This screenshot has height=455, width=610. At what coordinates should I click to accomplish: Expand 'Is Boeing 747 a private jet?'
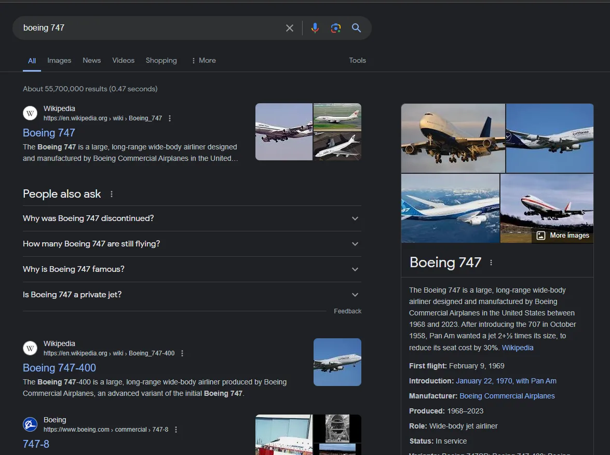click(192, 295)
